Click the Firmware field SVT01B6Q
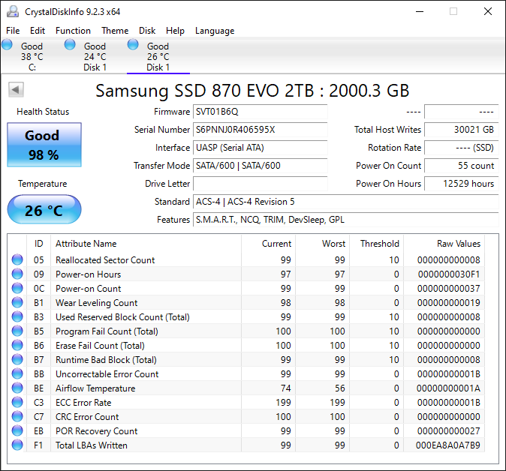This screenshot has height=471, width=506. tap(260, 112)
